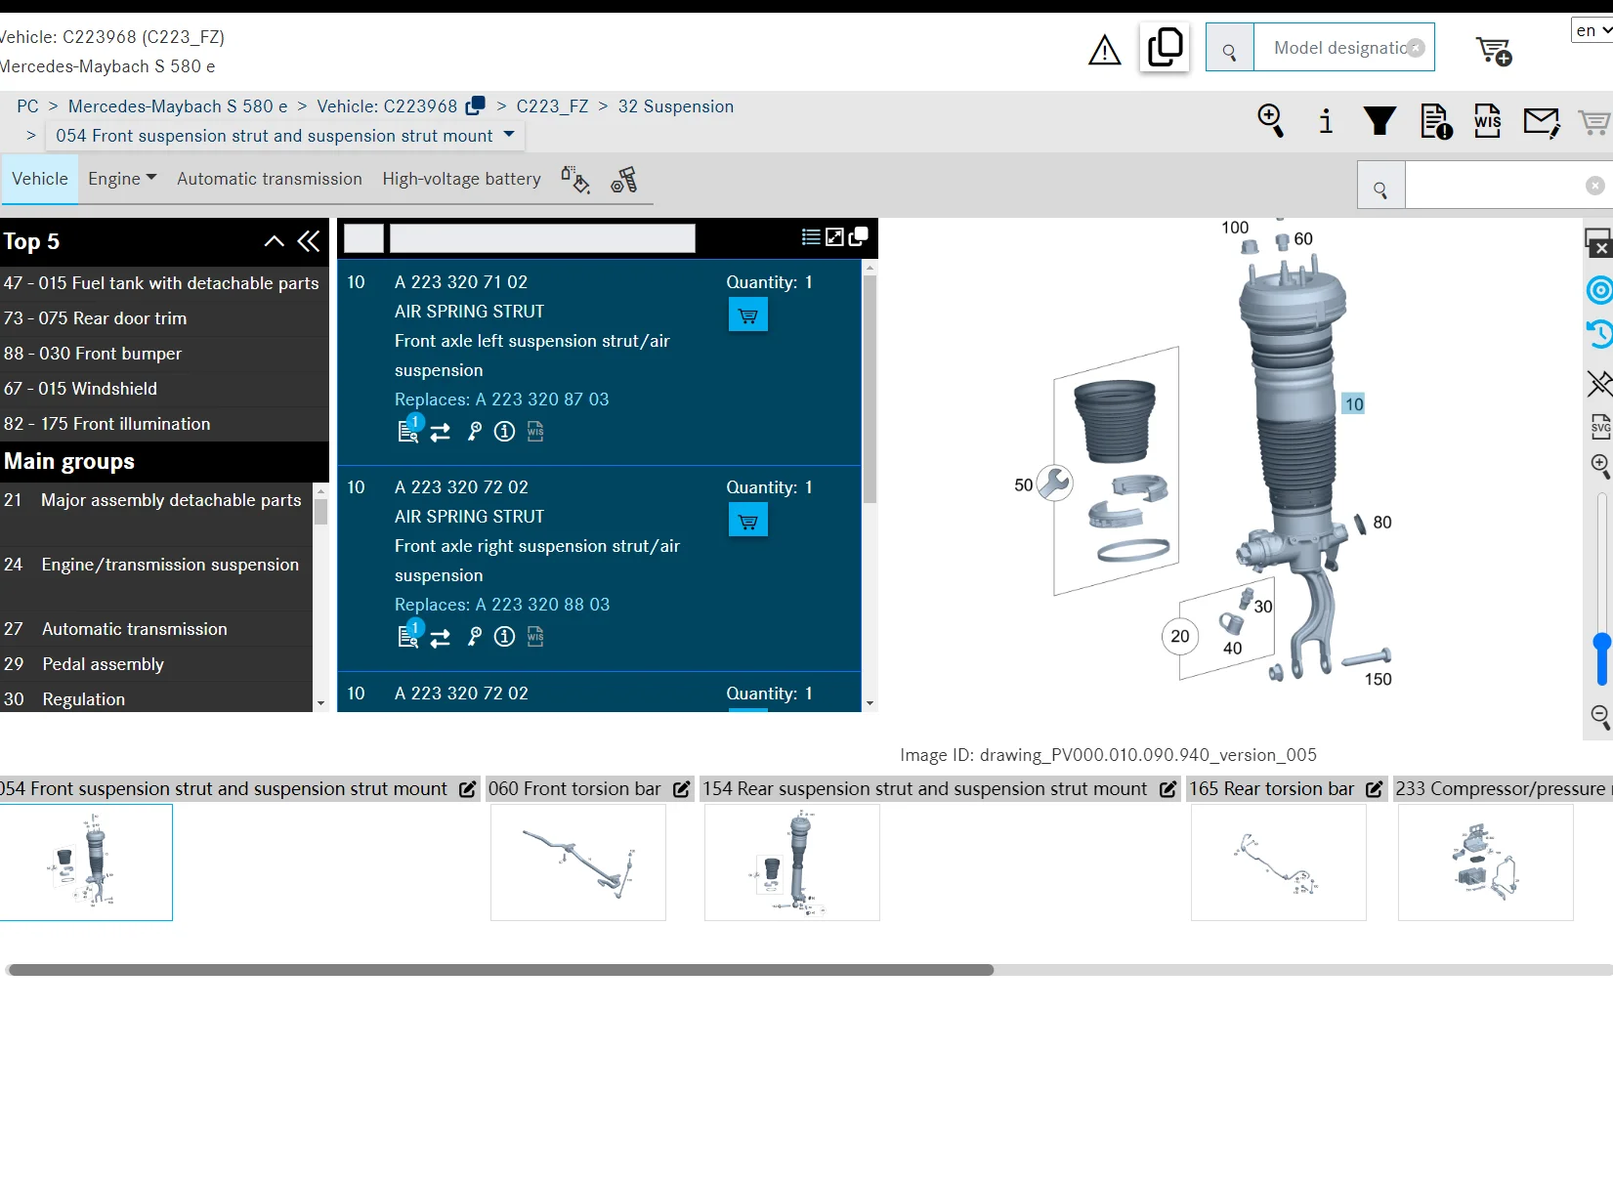The image size is (1613, 1178).
Task: Click replacement arrows icon for A 223 320 72 02
Action: pos(441,637)
